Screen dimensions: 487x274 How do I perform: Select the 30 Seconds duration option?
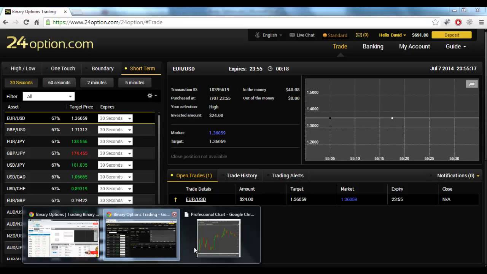21,83
